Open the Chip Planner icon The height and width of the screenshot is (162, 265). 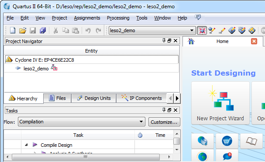(x=242, y=30)
